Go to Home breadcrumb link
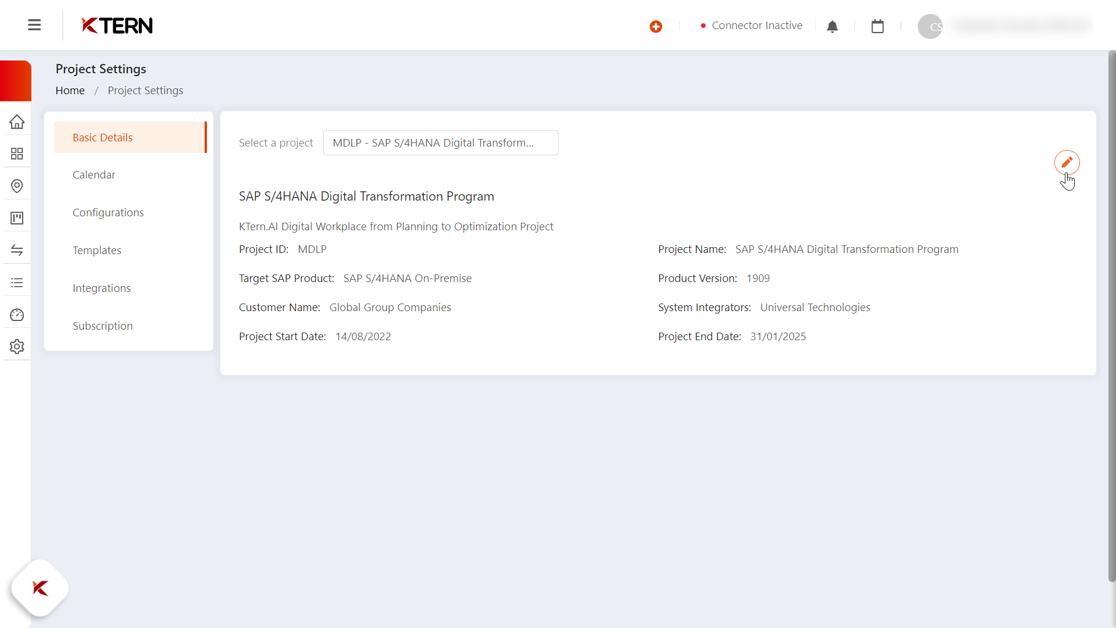This screenshot has height=628, width=1116. pyautogui.click(x=70, y=91)
